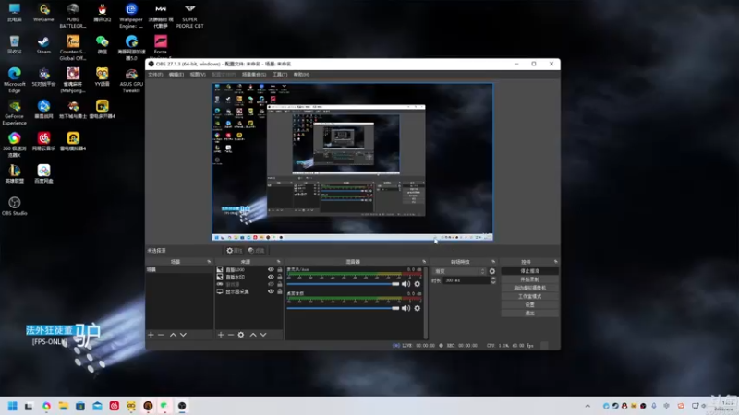Toggle visibility eye of 直播LOGO source

[x=271, y=269]
